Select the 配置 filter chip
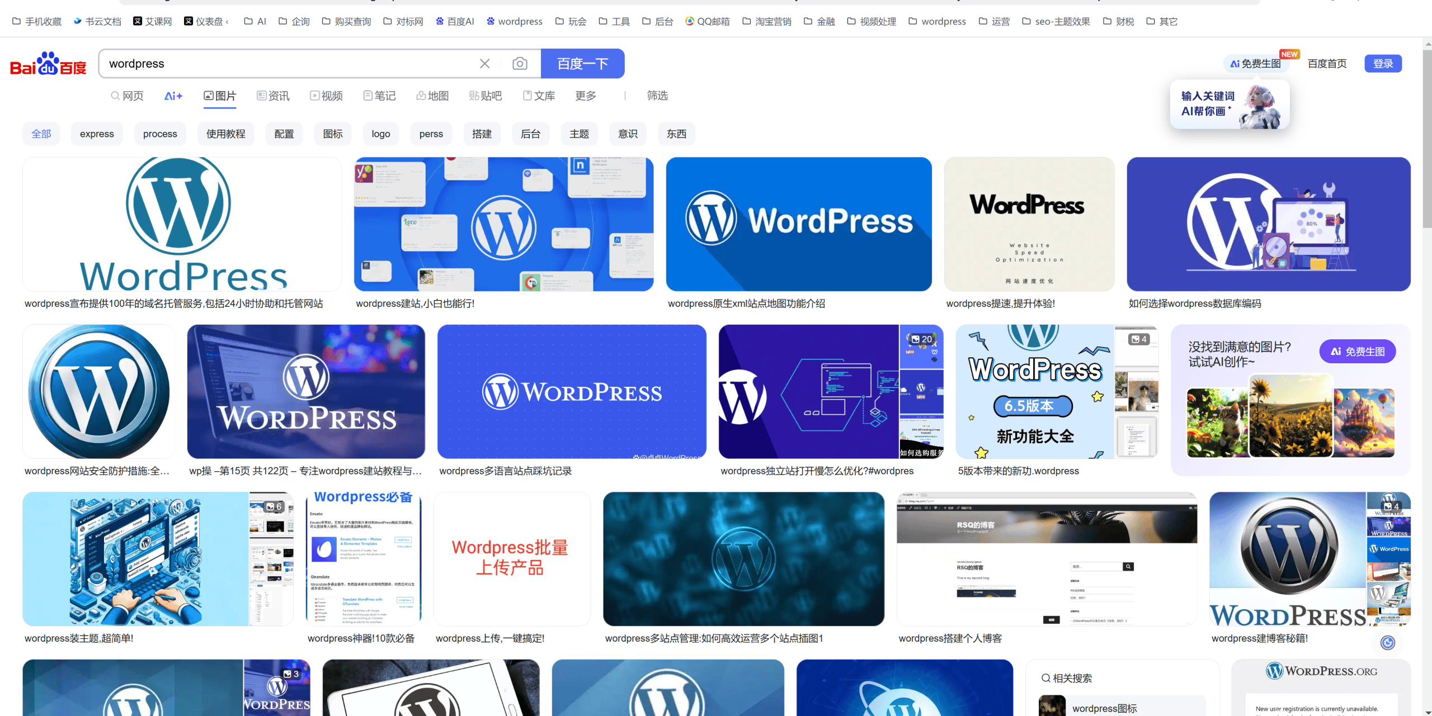 coord(284,134)
